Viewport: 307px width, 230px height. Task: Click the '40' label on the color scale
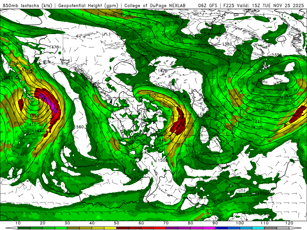click(92, 223)
